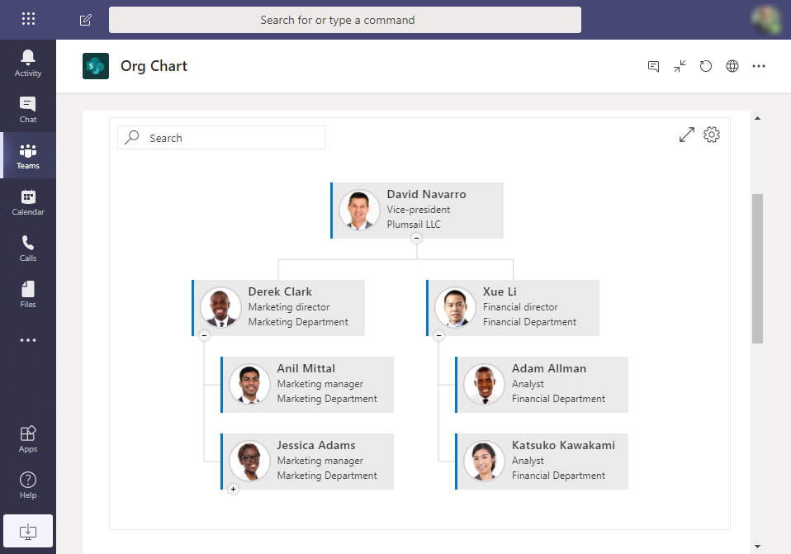Open the conversation panel in Org Chart
The width and height of the screenshot is (791, 554).
click(653, 66)
